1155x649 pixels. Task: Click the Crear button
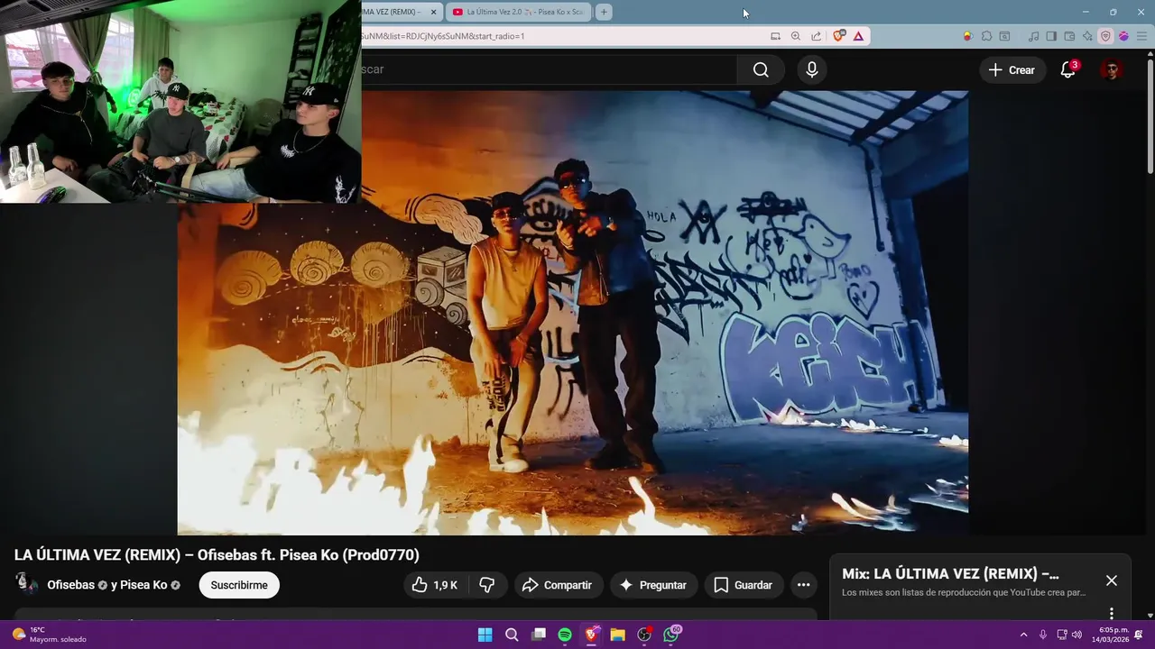pos(1012,69)
